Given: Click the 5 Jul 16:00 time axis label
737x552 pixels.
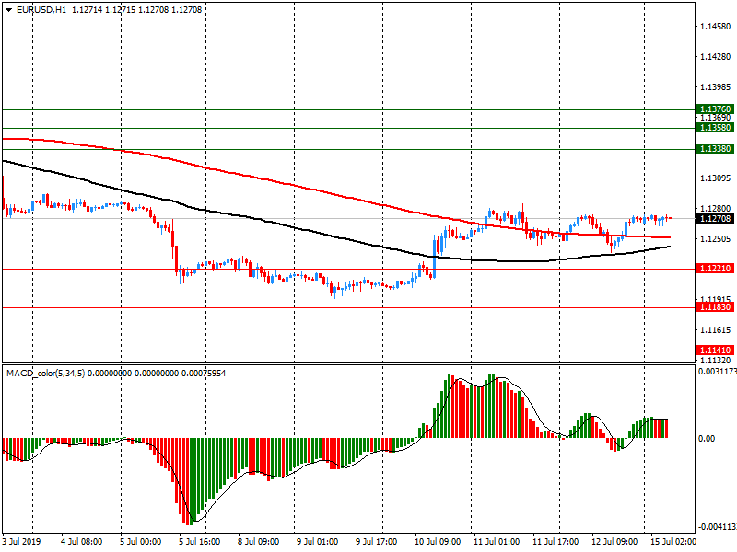Looking at the screenshot, I should 199,541.
